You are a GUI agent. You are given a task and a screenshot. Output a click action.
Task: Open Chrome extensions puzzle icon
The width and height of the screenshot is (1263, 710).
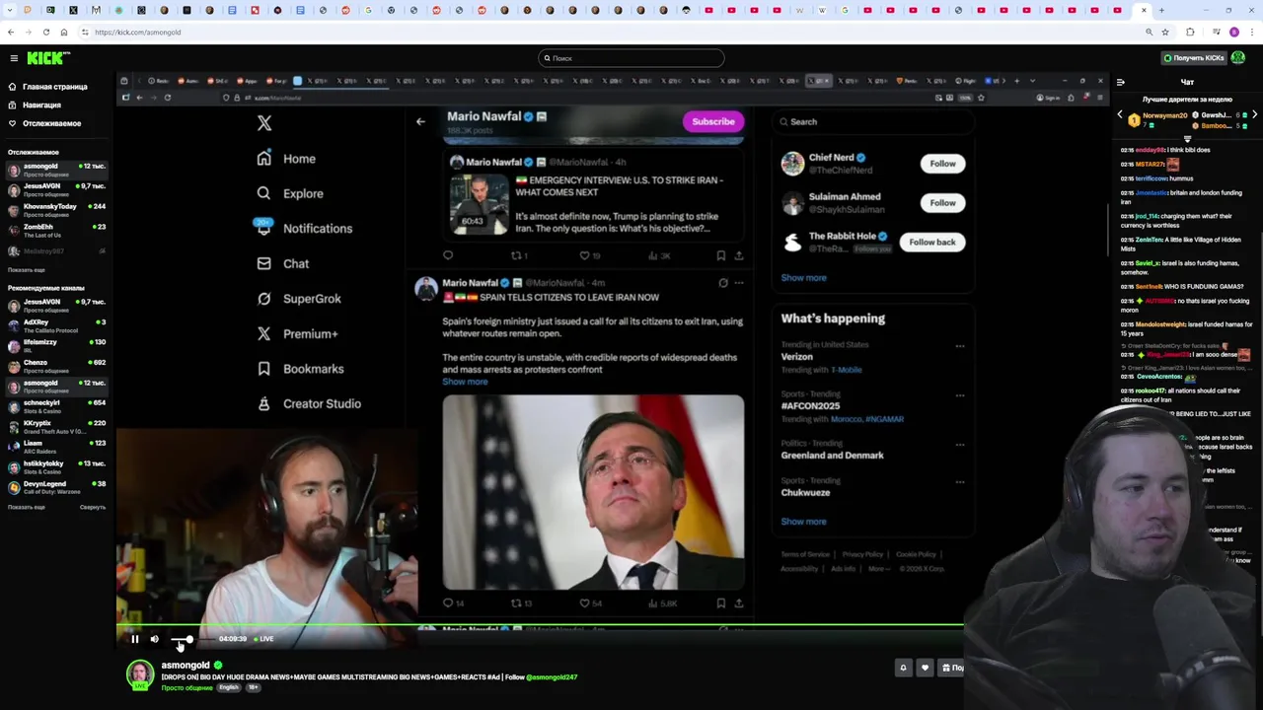[1190, 32]
